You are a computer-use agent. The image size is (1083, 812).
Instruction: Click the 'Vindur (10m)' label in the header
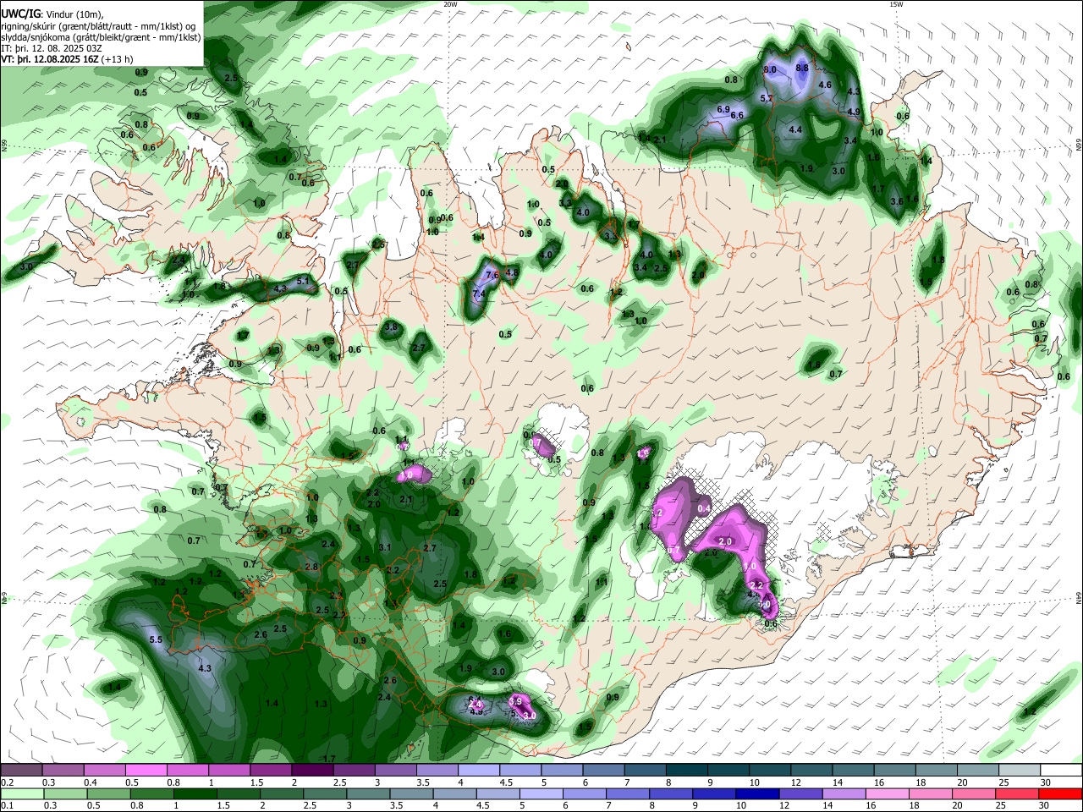73,14
